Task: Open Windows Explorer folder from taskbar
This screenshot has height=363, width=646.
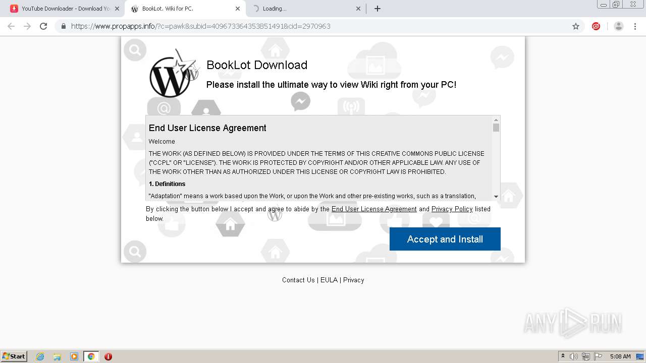Action: click(57, 356)
